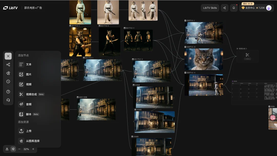
Task: Add a 文本 text node
Action: pos(28,64)
